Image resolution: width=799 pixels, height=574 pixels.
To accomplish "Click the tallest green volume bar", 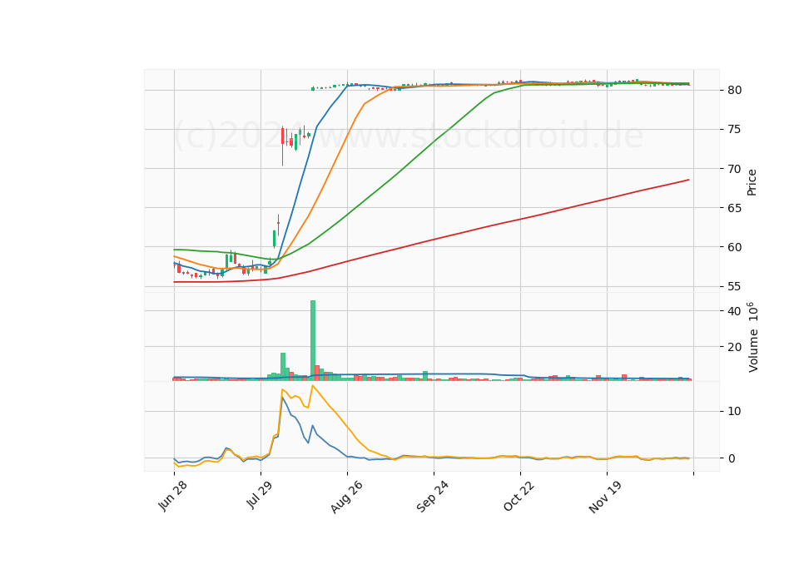I will [313, 340].
